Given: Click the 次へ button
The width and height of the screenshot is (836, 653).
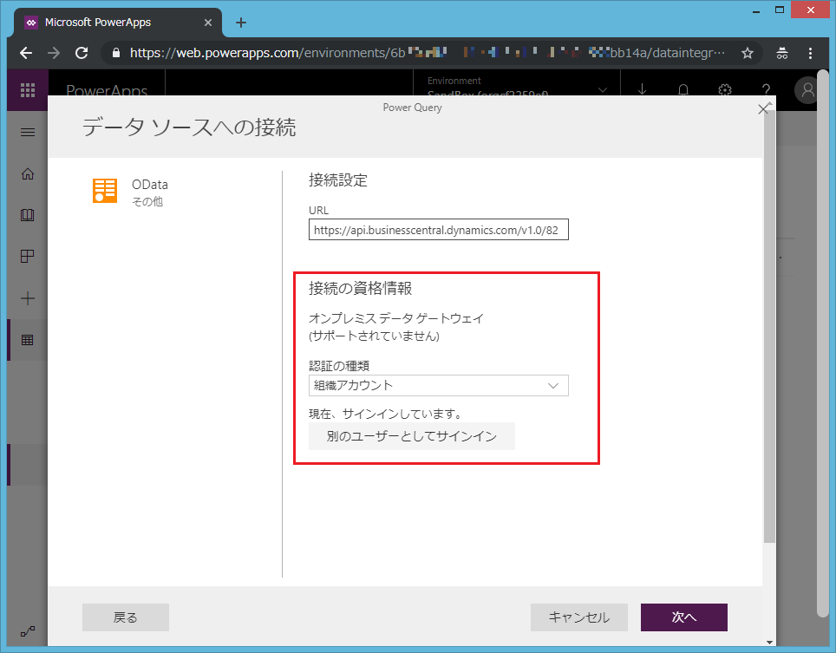Looking at the screenshot, I should tap(684, 617).
